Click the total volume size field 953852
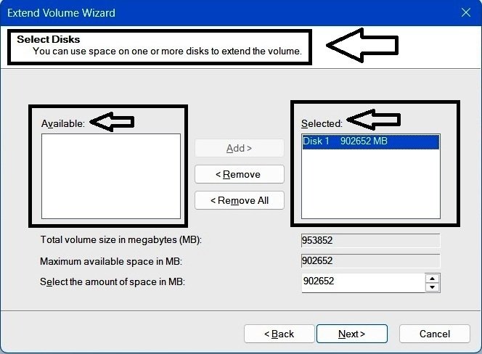Image resolution: width=482 pixels, height=354 pixels. pyautogui.click(x=371, y=240)
